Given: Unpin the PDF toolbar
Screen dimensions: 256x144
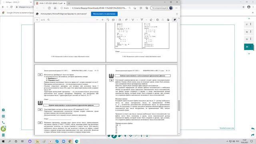Looking at the screenshot, I should tap(174, 20).
